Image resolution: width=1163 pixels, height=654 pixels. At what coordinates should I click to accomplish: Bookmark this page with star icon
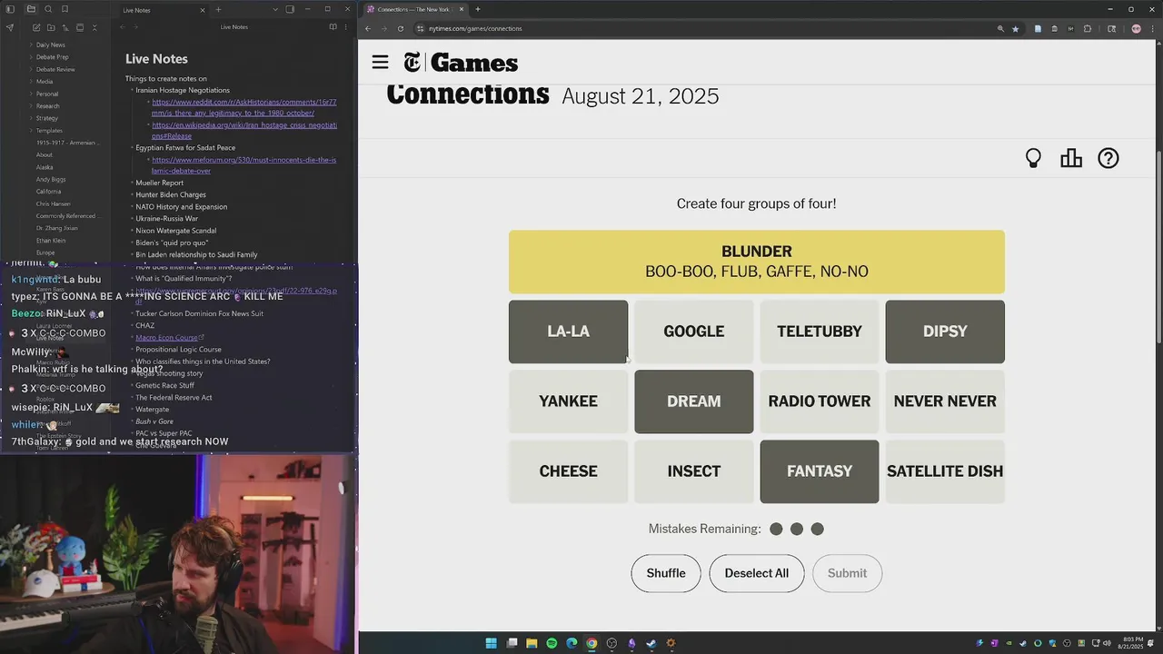click(x=1015, y=28)
